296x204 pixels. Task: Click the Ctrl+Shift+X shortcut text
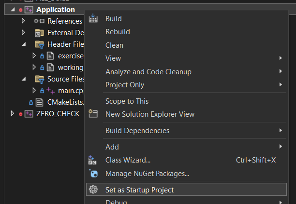tap(256, 160)
